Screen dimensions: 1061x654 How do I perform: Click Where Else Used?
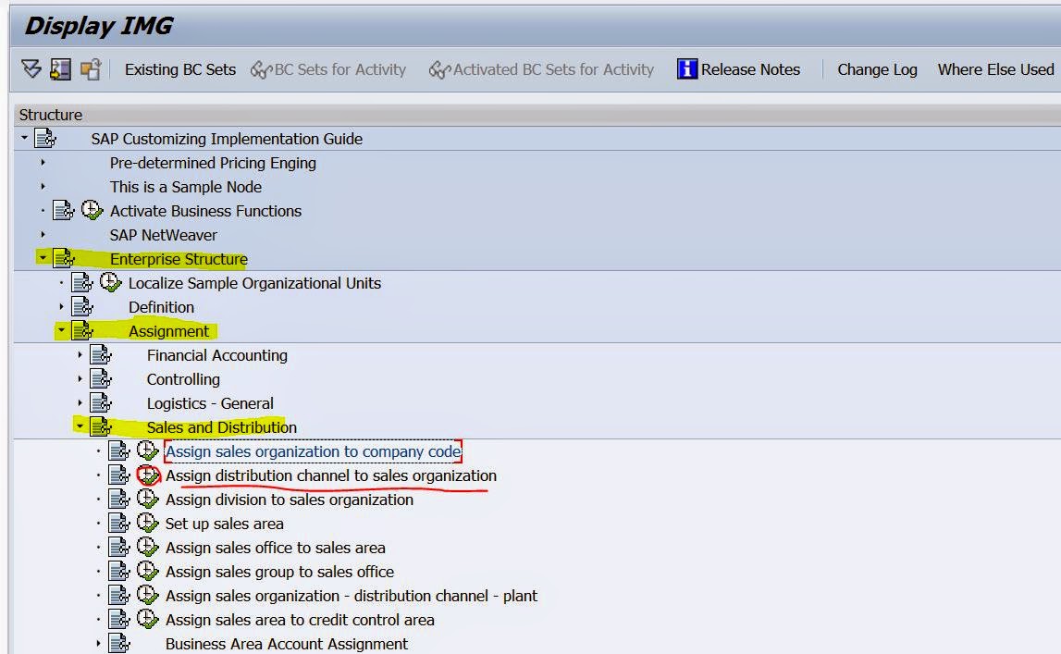[995, 69]
